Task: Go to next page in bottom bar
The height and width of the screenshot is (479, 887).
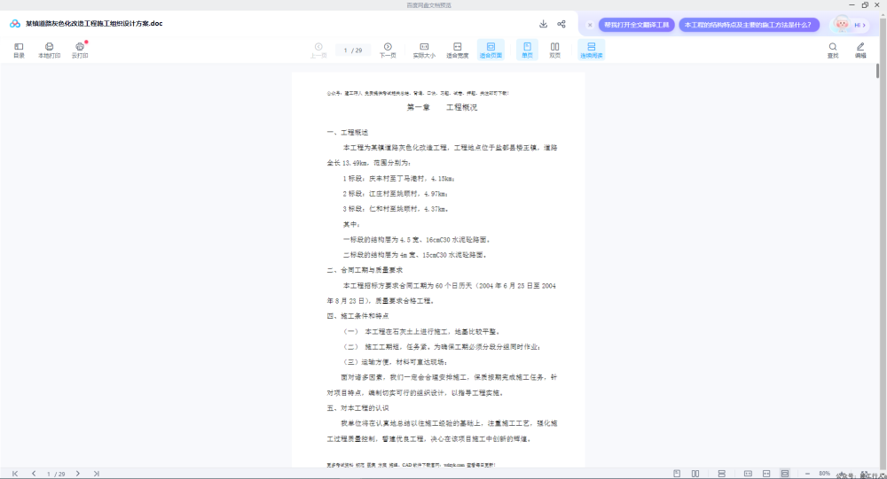Action: coord(77,474)
